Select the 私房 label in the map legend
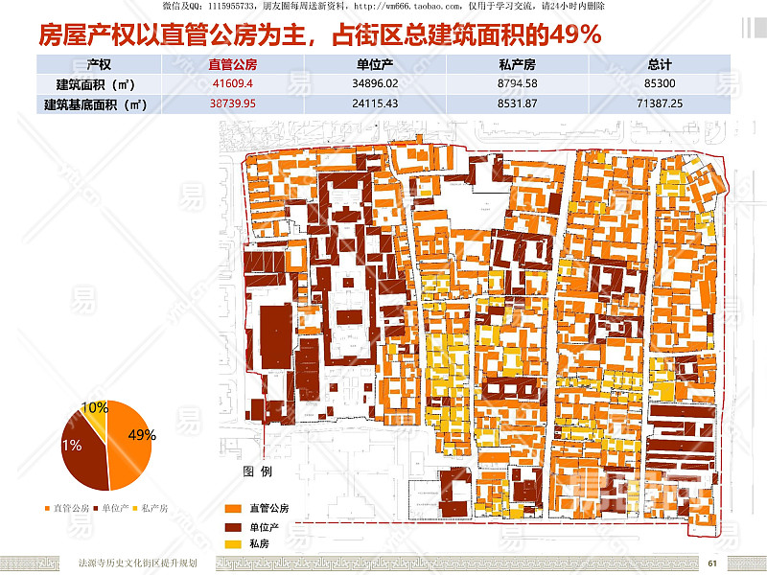This screenshot has width=767, height=575. click(259, 543)
